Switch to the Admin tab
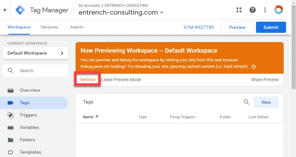 click(x=77, y=27)
